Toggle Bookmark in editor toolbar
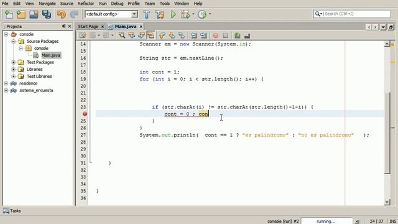Screen dimensions: 398x224 [182, 35]
